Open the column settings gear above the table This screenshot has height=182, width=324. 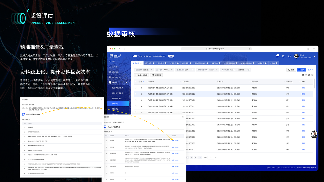pyautogui.click(x=310, y=75)
